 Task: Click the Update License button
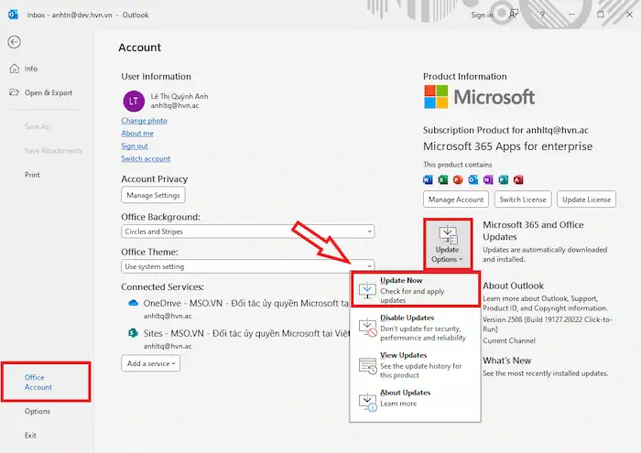click(587, 200)
